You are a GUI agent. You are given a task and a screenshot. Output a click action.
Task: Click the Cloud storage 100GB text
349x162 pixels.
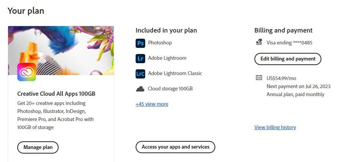pos(170,88)
